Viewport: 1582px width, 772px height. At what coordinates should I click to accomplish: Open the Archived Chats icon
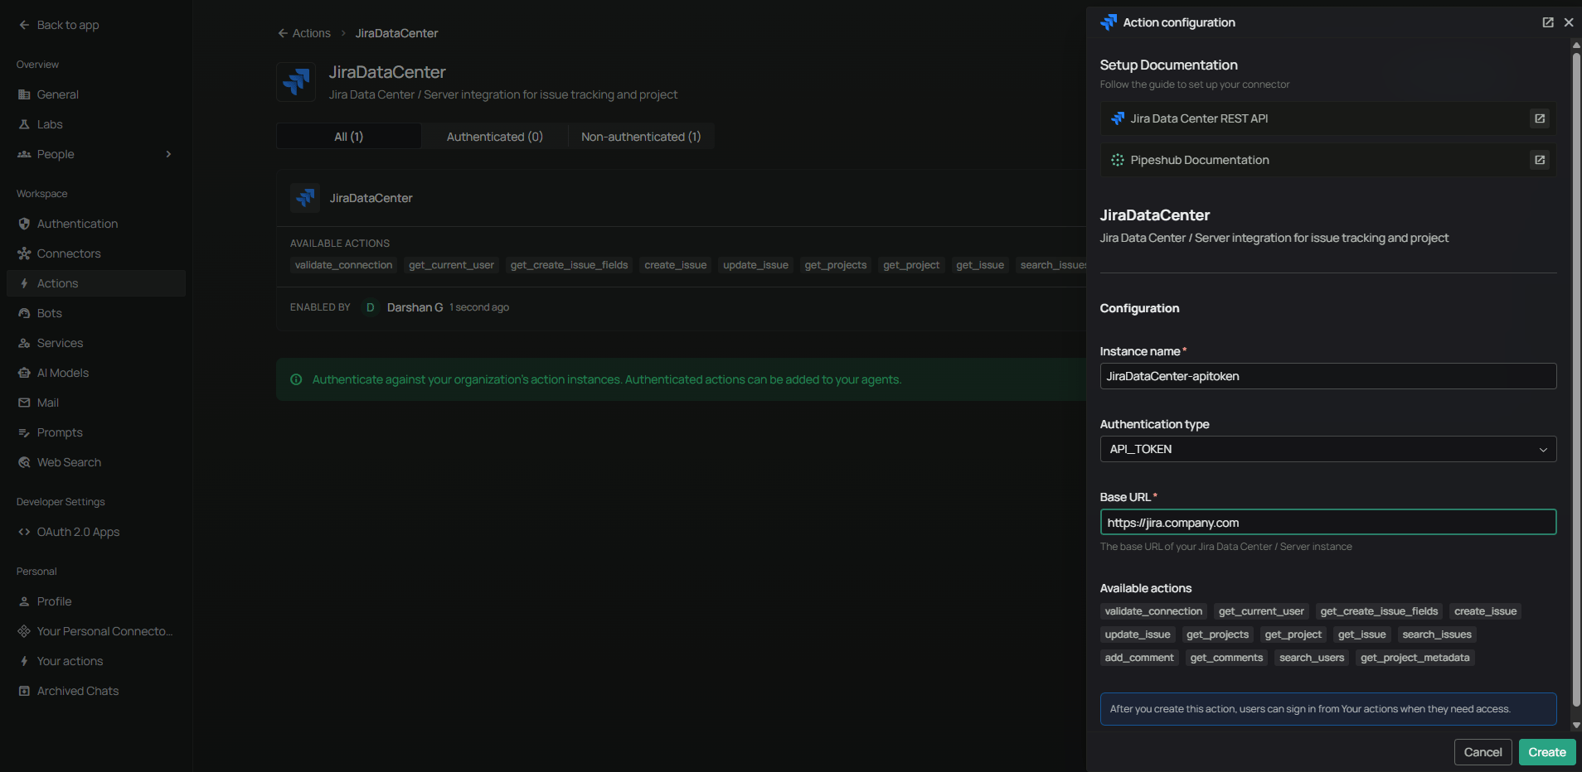(24, 691)
